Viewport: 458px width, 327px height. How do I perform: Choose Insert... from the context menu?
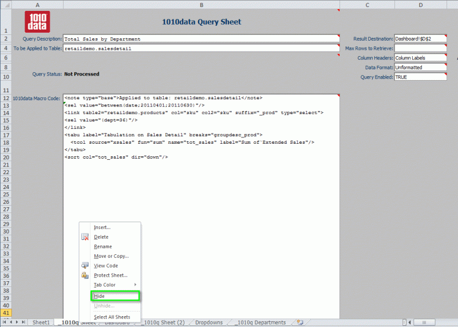point(102,227)
